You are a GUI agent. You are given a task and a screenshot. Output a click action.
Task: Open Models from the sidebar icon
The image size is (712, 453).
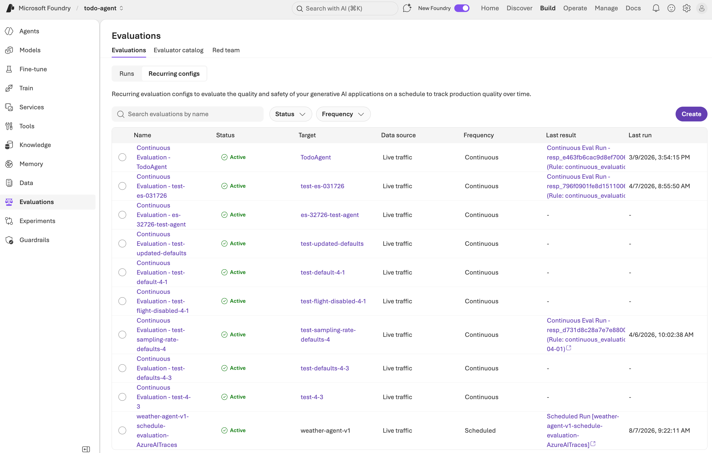pos(9,50)
